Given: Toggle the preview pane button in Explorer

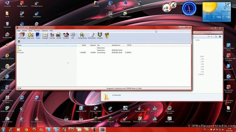Looking at the screenshot, I should click(x=215, y=37).
